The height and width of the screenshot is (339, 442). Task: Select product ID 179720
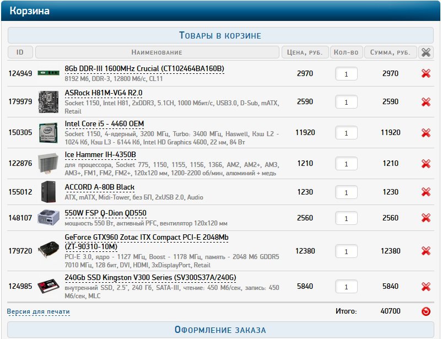point(20,251)
